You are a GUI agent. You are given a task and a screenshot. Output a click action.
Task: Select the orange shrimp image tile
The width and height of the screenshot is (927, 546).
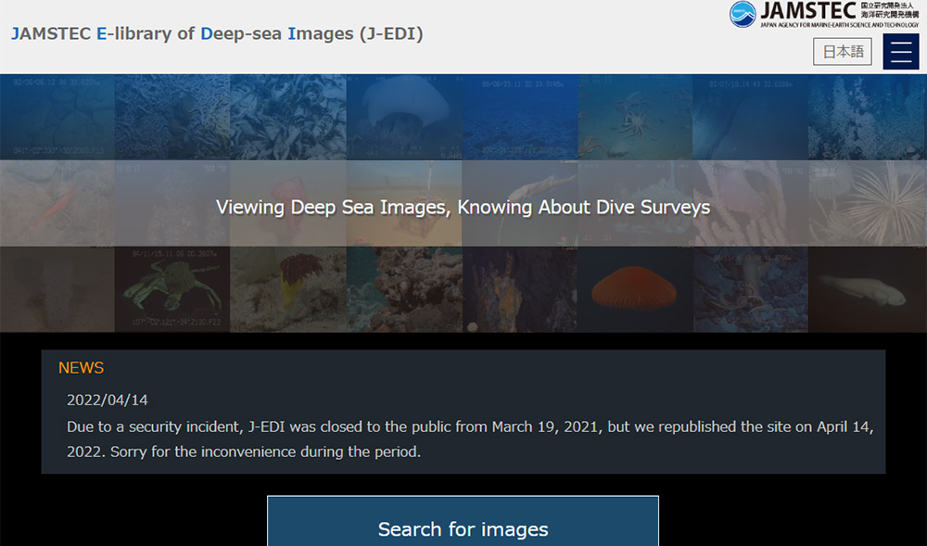57,203
